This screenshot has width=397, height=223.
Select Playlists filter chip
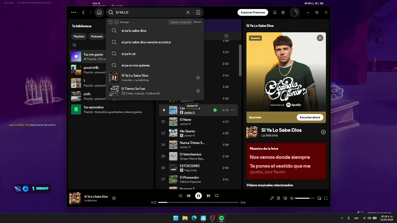point(79,36)
